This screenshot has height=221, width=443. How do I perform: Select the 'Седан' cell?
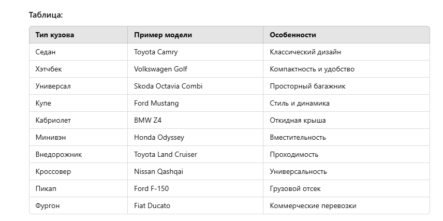tap(78, 52)
